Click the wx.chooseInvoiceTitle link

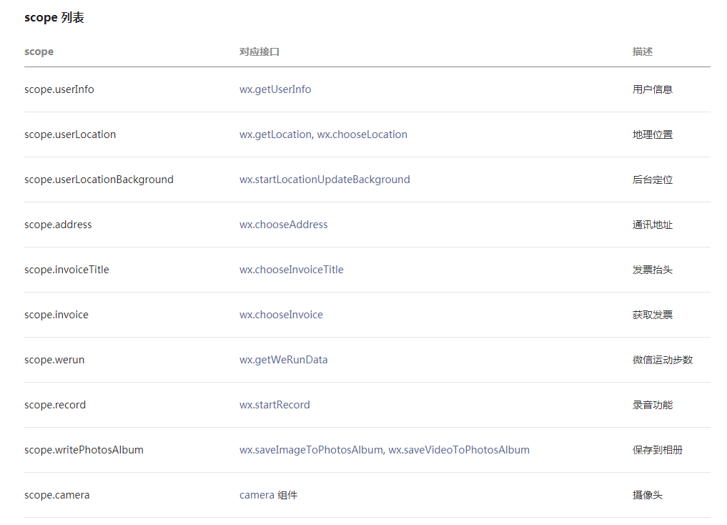pyautogui.click(x=292, y=270)
